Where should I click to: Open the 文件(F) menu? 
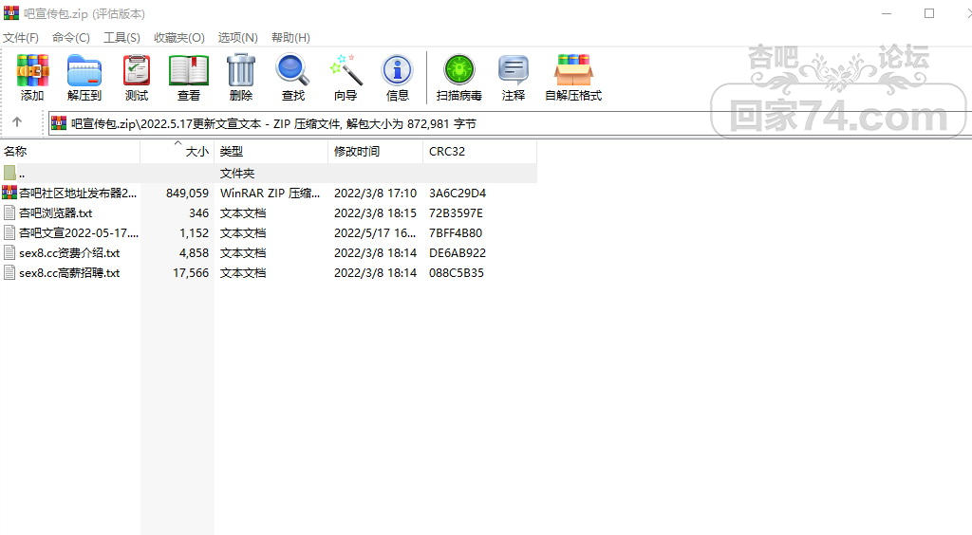tap(21, 38)
